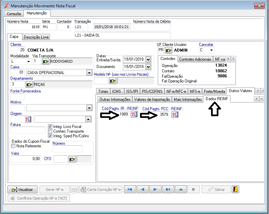
Task: Click lookup icon next to Cód.Pagto. PCC - REINF
Action: [175, 115]
